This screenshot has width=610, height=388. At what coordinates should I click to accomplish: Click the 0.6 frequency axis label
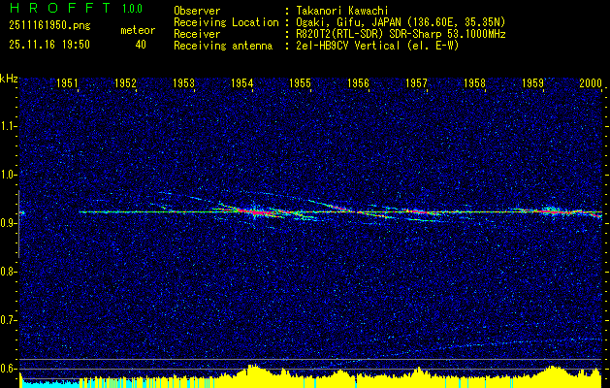coord(9,369)
